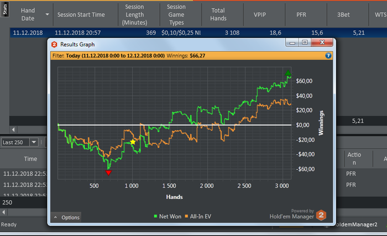The width and height of the screenshot is (387, 236).
Task: Sort by Session Start Time column
Action: point(81,15)
